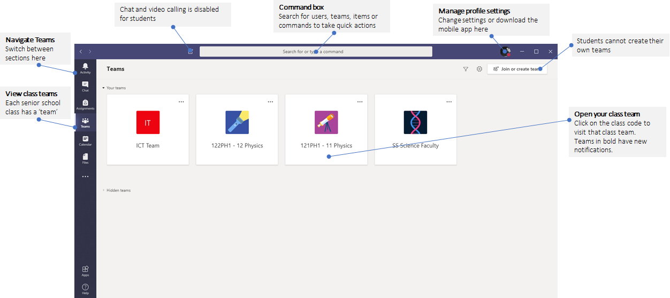Open the Calendar sidebar icon
This screenshot has height=298, width=670.
coord(85,140)
